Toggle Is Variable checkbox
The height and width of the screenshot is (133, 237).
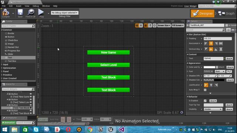pyautogui.click(x=226, y=25)
